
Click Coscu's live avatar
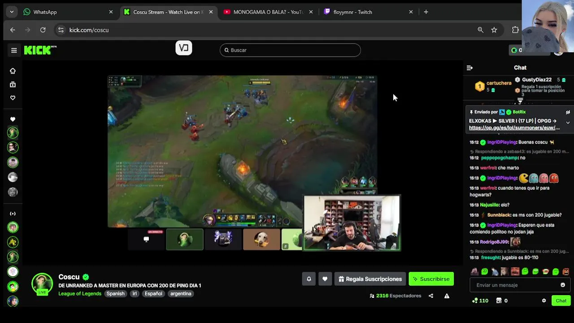point(42,284)
